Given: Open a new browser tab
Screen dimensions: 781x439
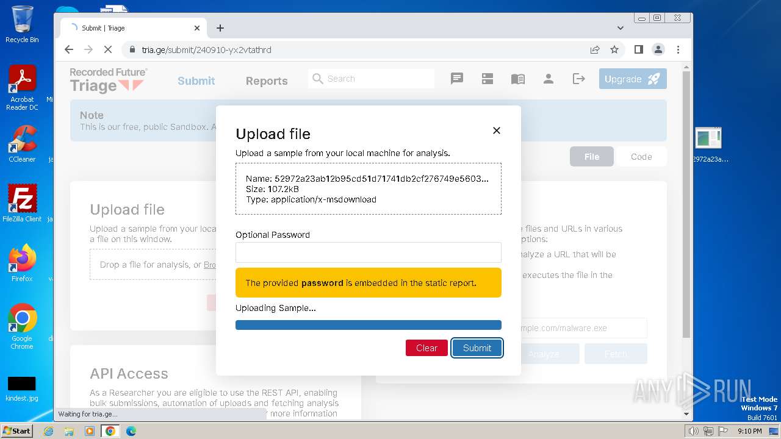Looking at the screenshot, I should pos(220,28).
